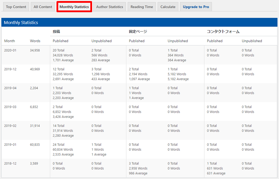This screenshot has height=179, width=279.
Task: Open the Calculate tab
Action: pyautogui.click(x=168, y=7)
